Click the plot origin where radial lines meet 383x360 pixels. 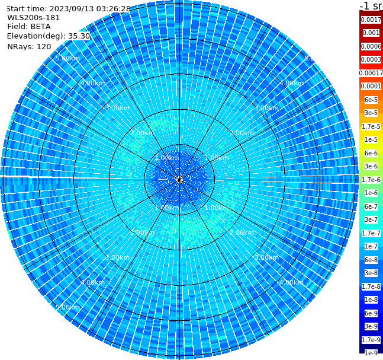coord(179,180)
